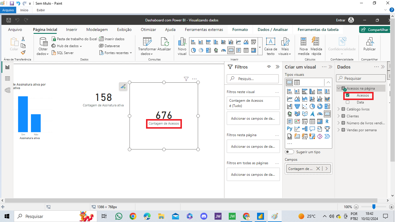Open the Inserir ribbon tab
Viewport: 395px width, 222px height.
tap(71, 29)
